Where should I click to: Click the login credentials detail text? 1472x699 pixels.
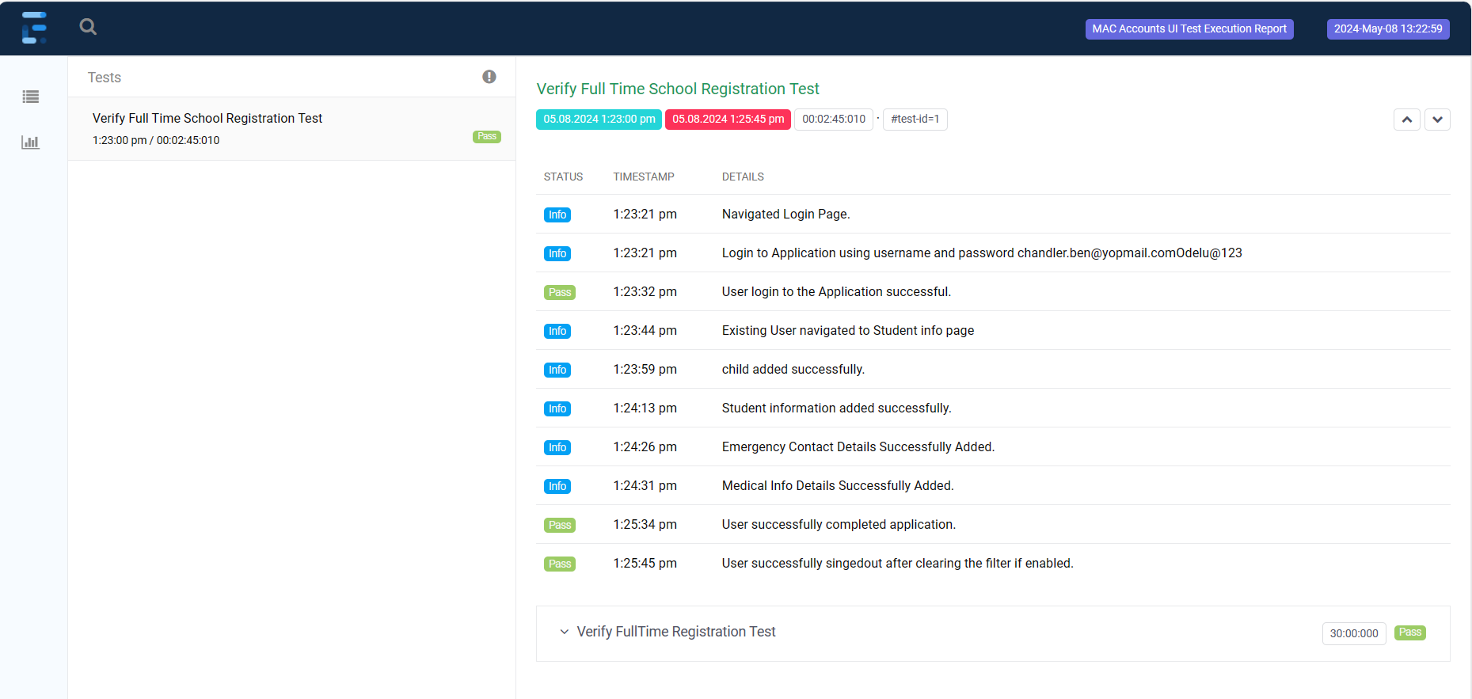982,253
